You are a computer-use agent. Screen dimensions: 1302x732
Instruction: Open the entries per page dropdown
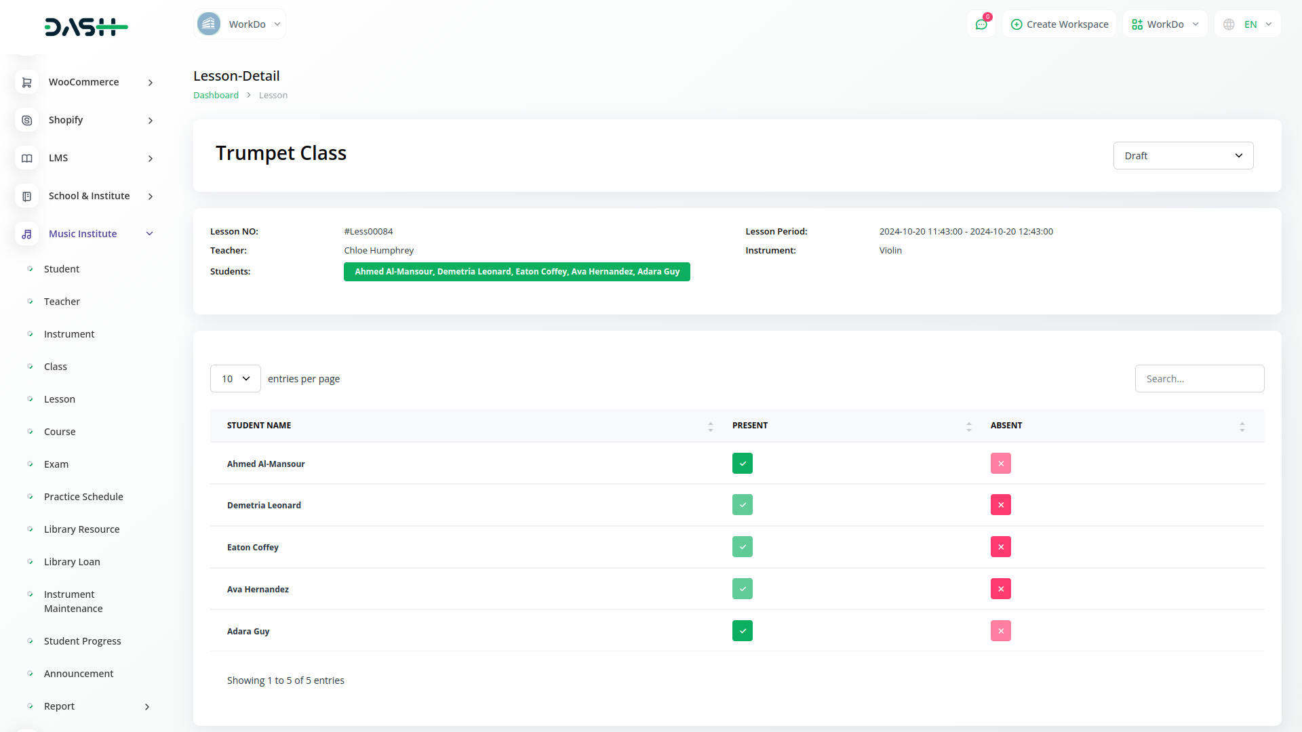[x=235, y=379]
